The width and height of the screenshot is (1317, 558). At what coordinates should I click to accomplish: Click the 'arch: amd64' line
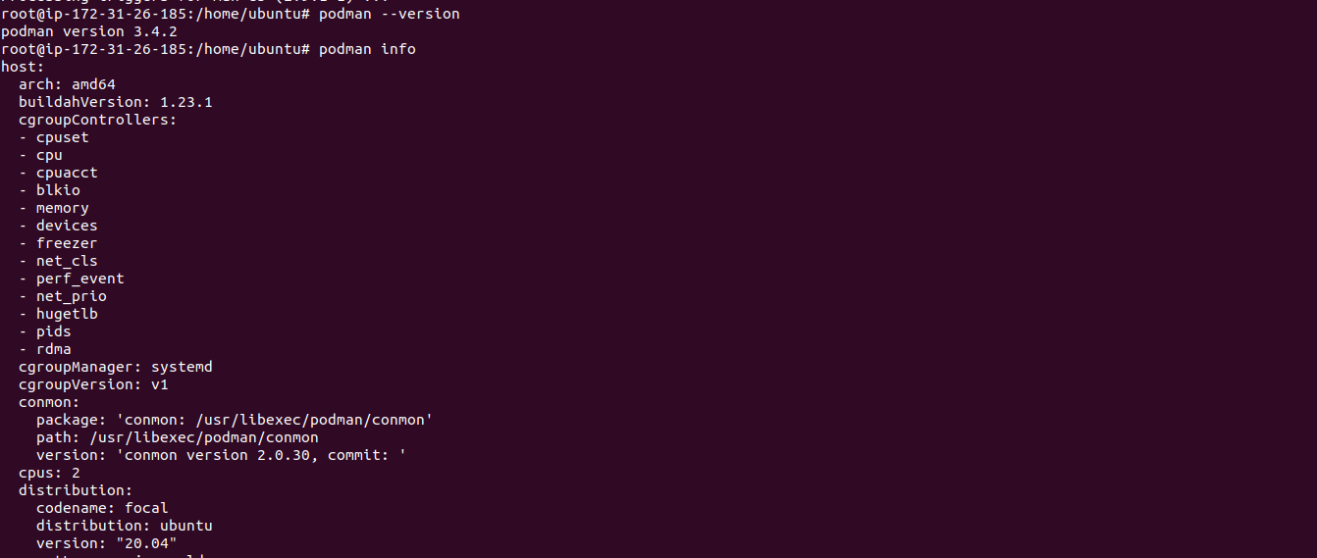(67, 84)
